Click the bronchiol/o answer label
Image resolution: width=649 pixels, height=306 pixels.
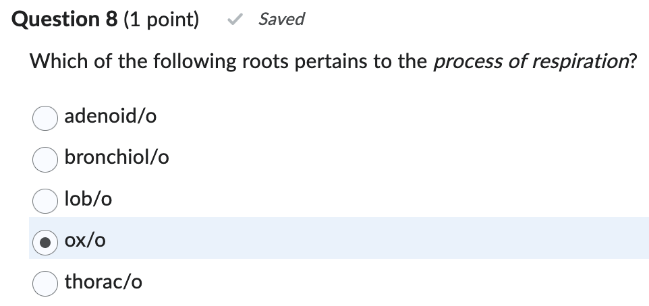(117, 158)
